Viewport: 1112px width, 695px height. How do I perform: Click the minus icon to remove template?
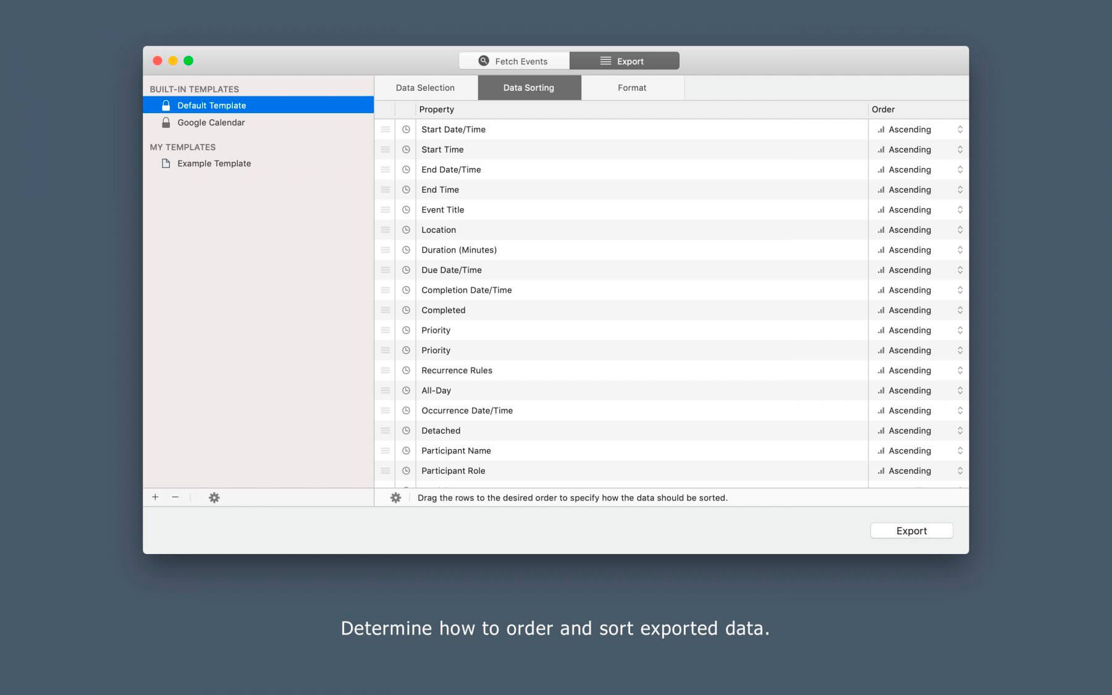pyautogui.click(x=175, y=497)
